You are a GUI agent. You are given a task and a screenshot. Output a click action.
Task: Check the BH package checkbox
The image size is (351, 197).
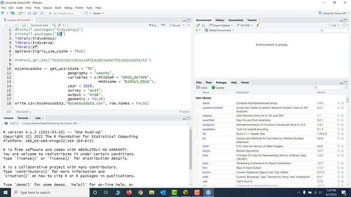click(197, 134)
